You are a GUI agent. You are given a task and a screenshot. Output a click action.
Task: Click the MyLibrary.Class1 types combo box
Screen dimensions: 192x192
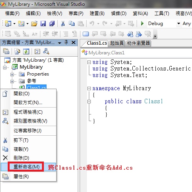click(x=136, y=53)
